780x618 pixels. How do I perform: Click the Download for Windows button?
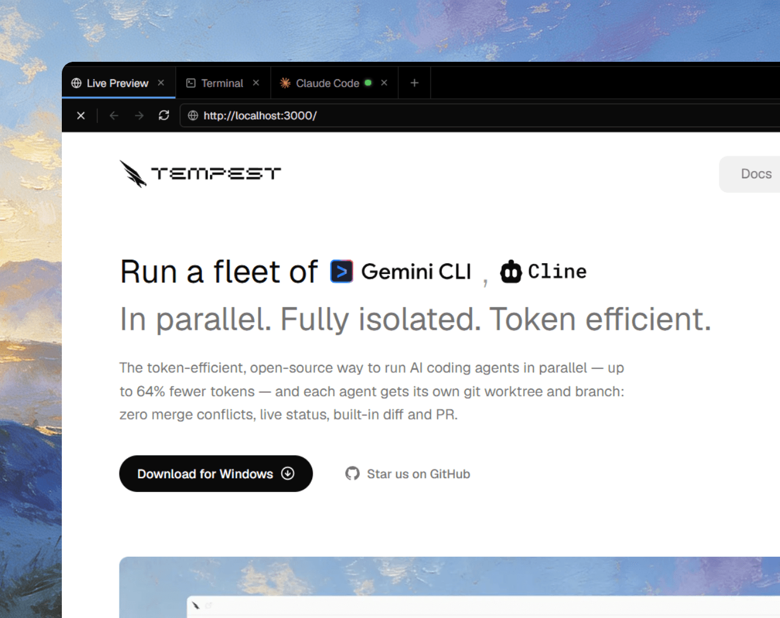click(x=216, y=474)
